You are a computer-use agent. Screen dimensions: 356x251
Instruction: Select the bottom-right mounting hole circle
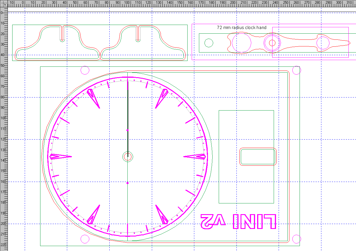click(296, 239)
